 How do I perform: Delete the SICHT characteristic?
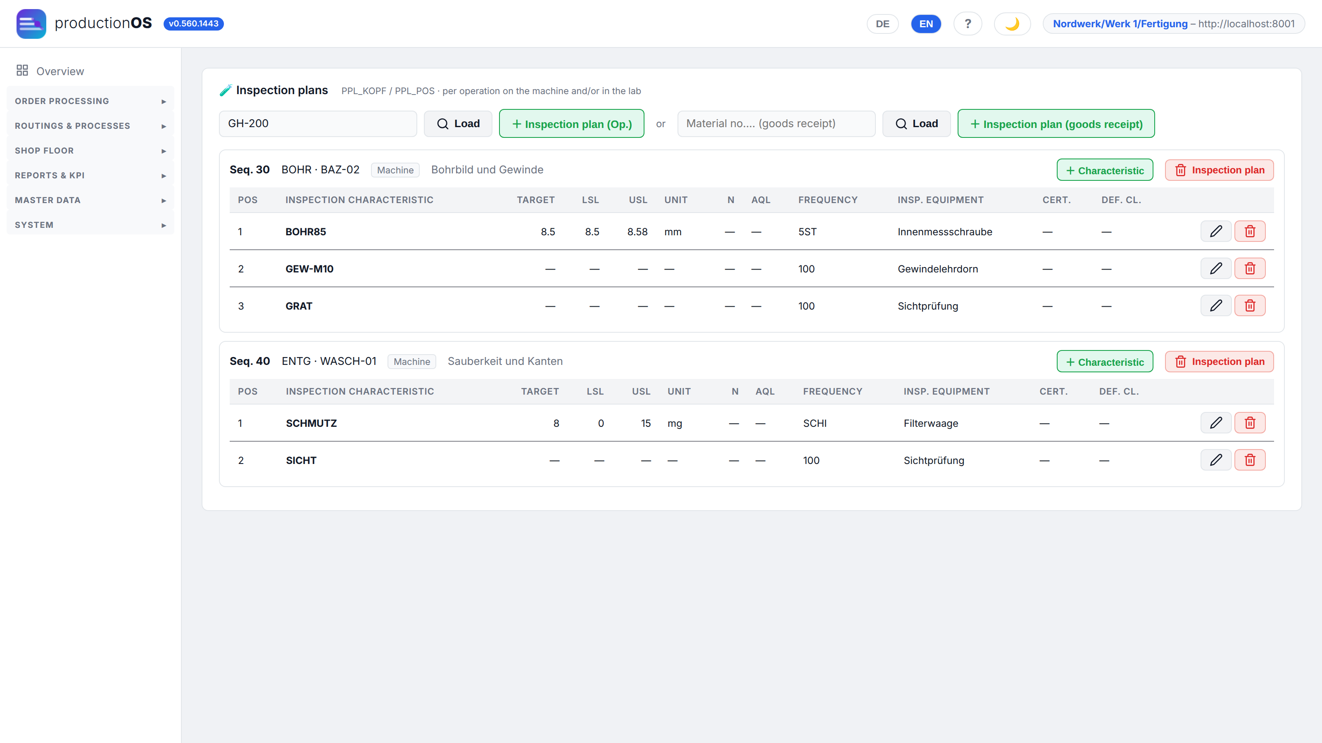coord(1250,460)
